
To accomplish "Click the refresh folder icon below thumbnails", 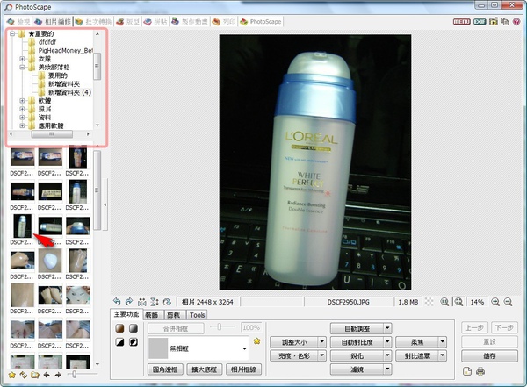I will 23,375.
